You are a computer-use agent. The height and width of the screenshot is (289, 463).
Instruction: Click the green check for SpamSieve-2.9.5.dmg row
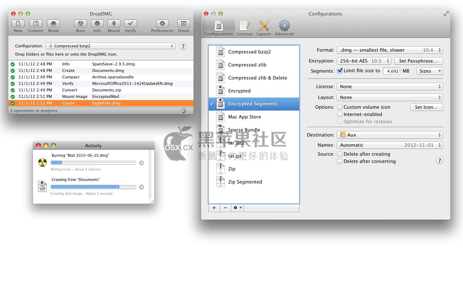(x=13, y=64)
